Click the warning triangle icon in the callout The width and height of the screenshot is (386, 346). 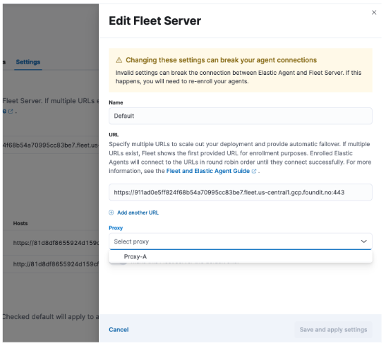pyautogui.click(x=119, y=60)
